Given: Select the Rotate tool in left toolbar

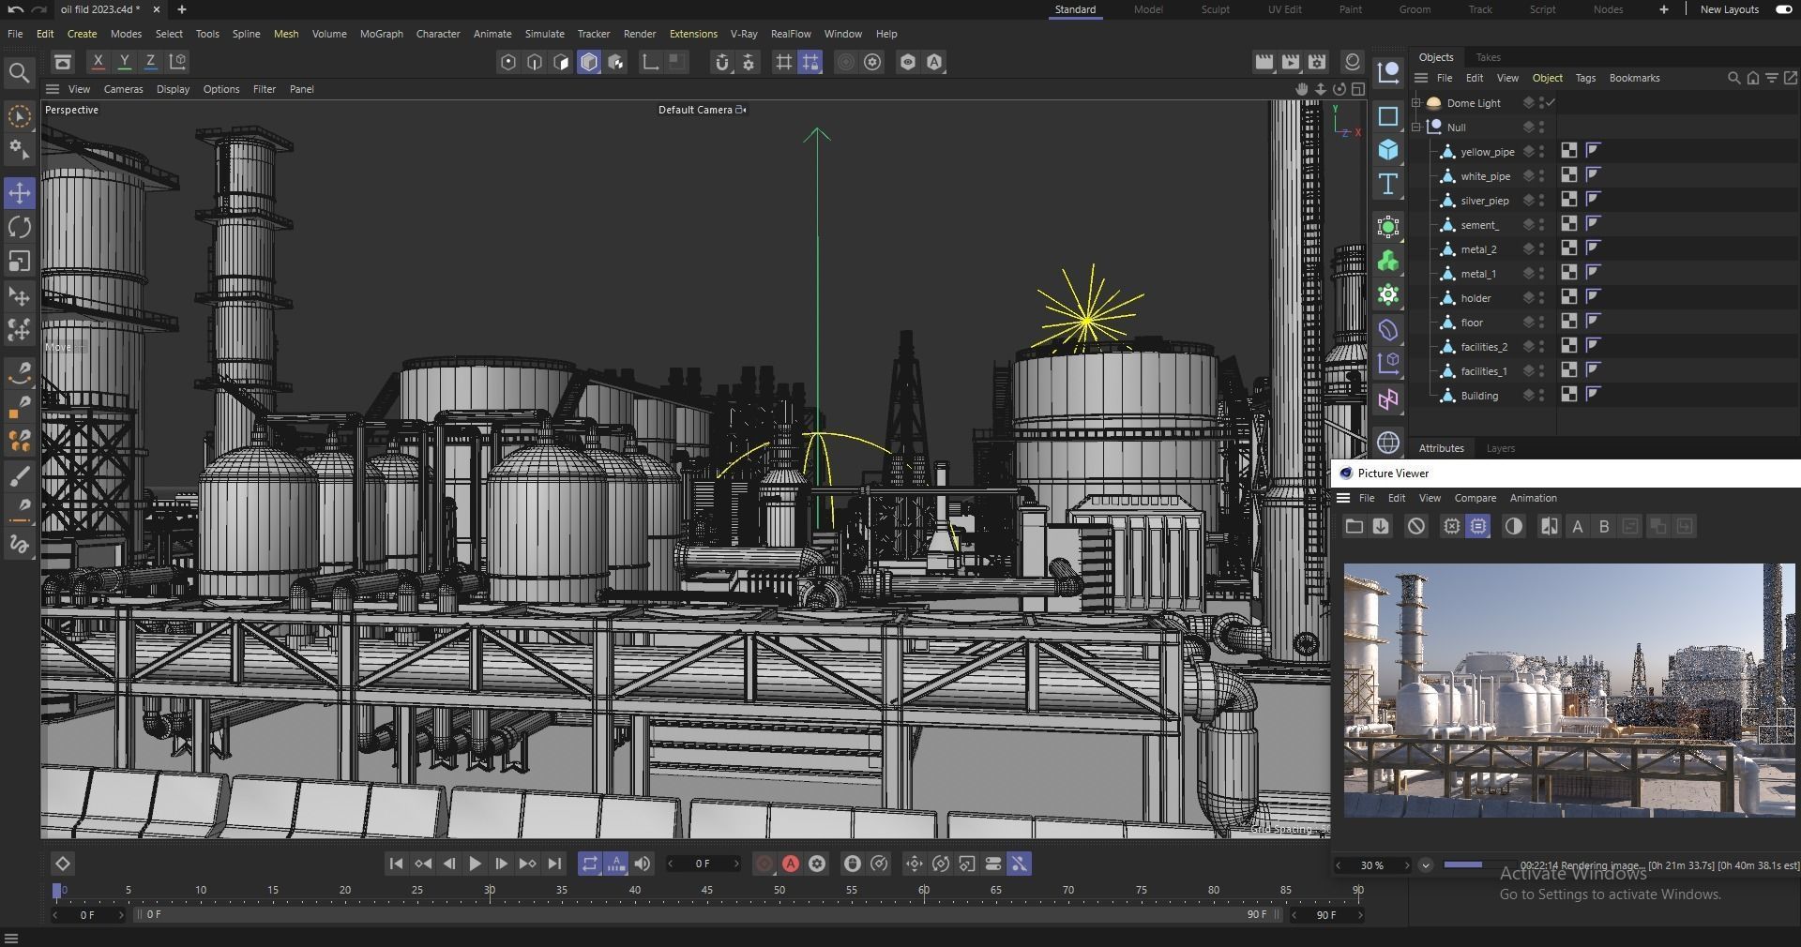Looking at the screenshot, I should (20, 227).
